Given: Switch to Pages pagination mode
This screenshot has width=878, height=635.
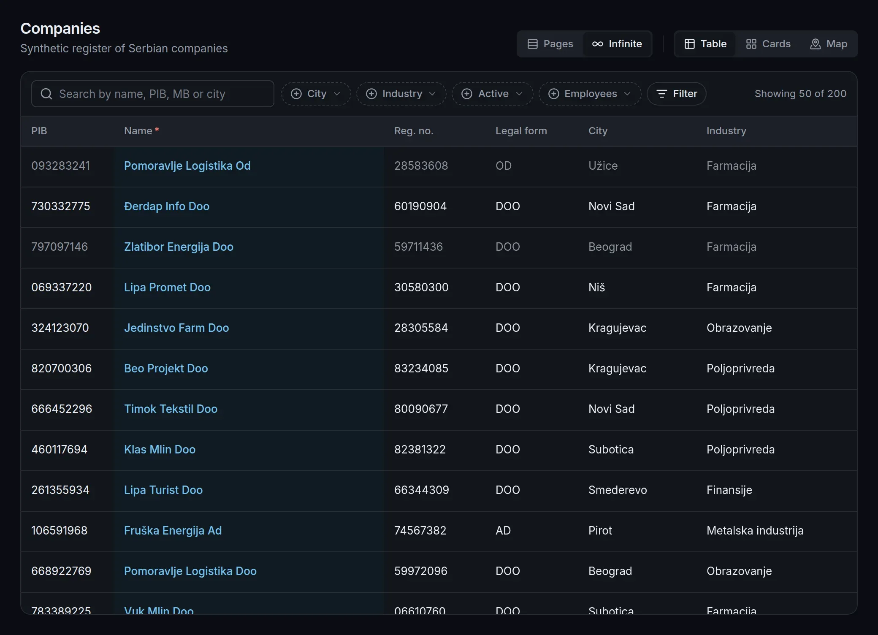Looking at the screenshot, I should click(x=550, y=44).
